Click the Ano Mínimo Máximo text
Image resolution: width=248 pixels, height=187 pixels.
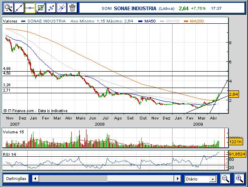click(x=102, y=21)
